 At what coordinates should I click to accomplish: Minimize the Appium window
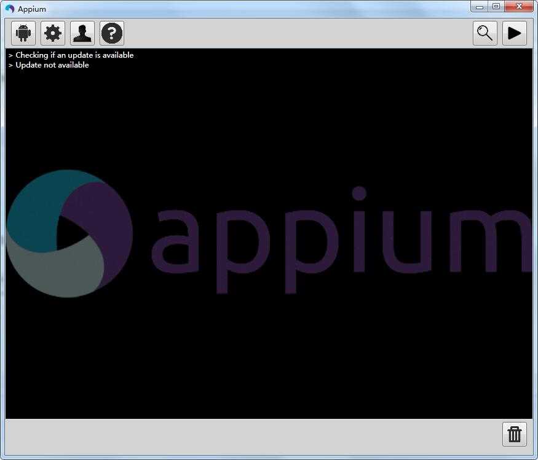point(480,7)
